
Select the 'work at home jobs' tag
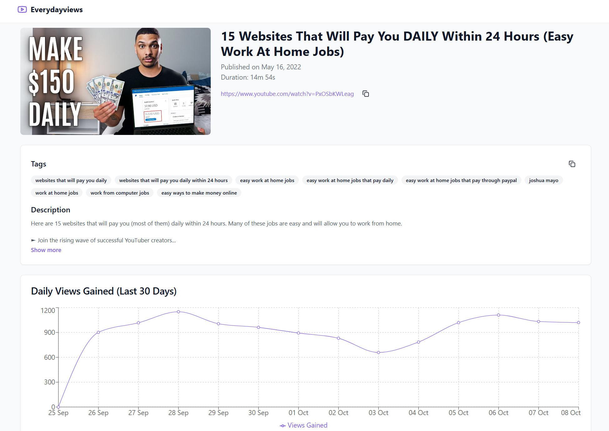[57, 193]
